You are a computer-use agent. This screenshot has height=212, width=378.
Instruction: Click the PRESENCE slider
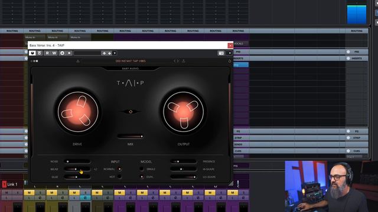[x=183, y=161]
